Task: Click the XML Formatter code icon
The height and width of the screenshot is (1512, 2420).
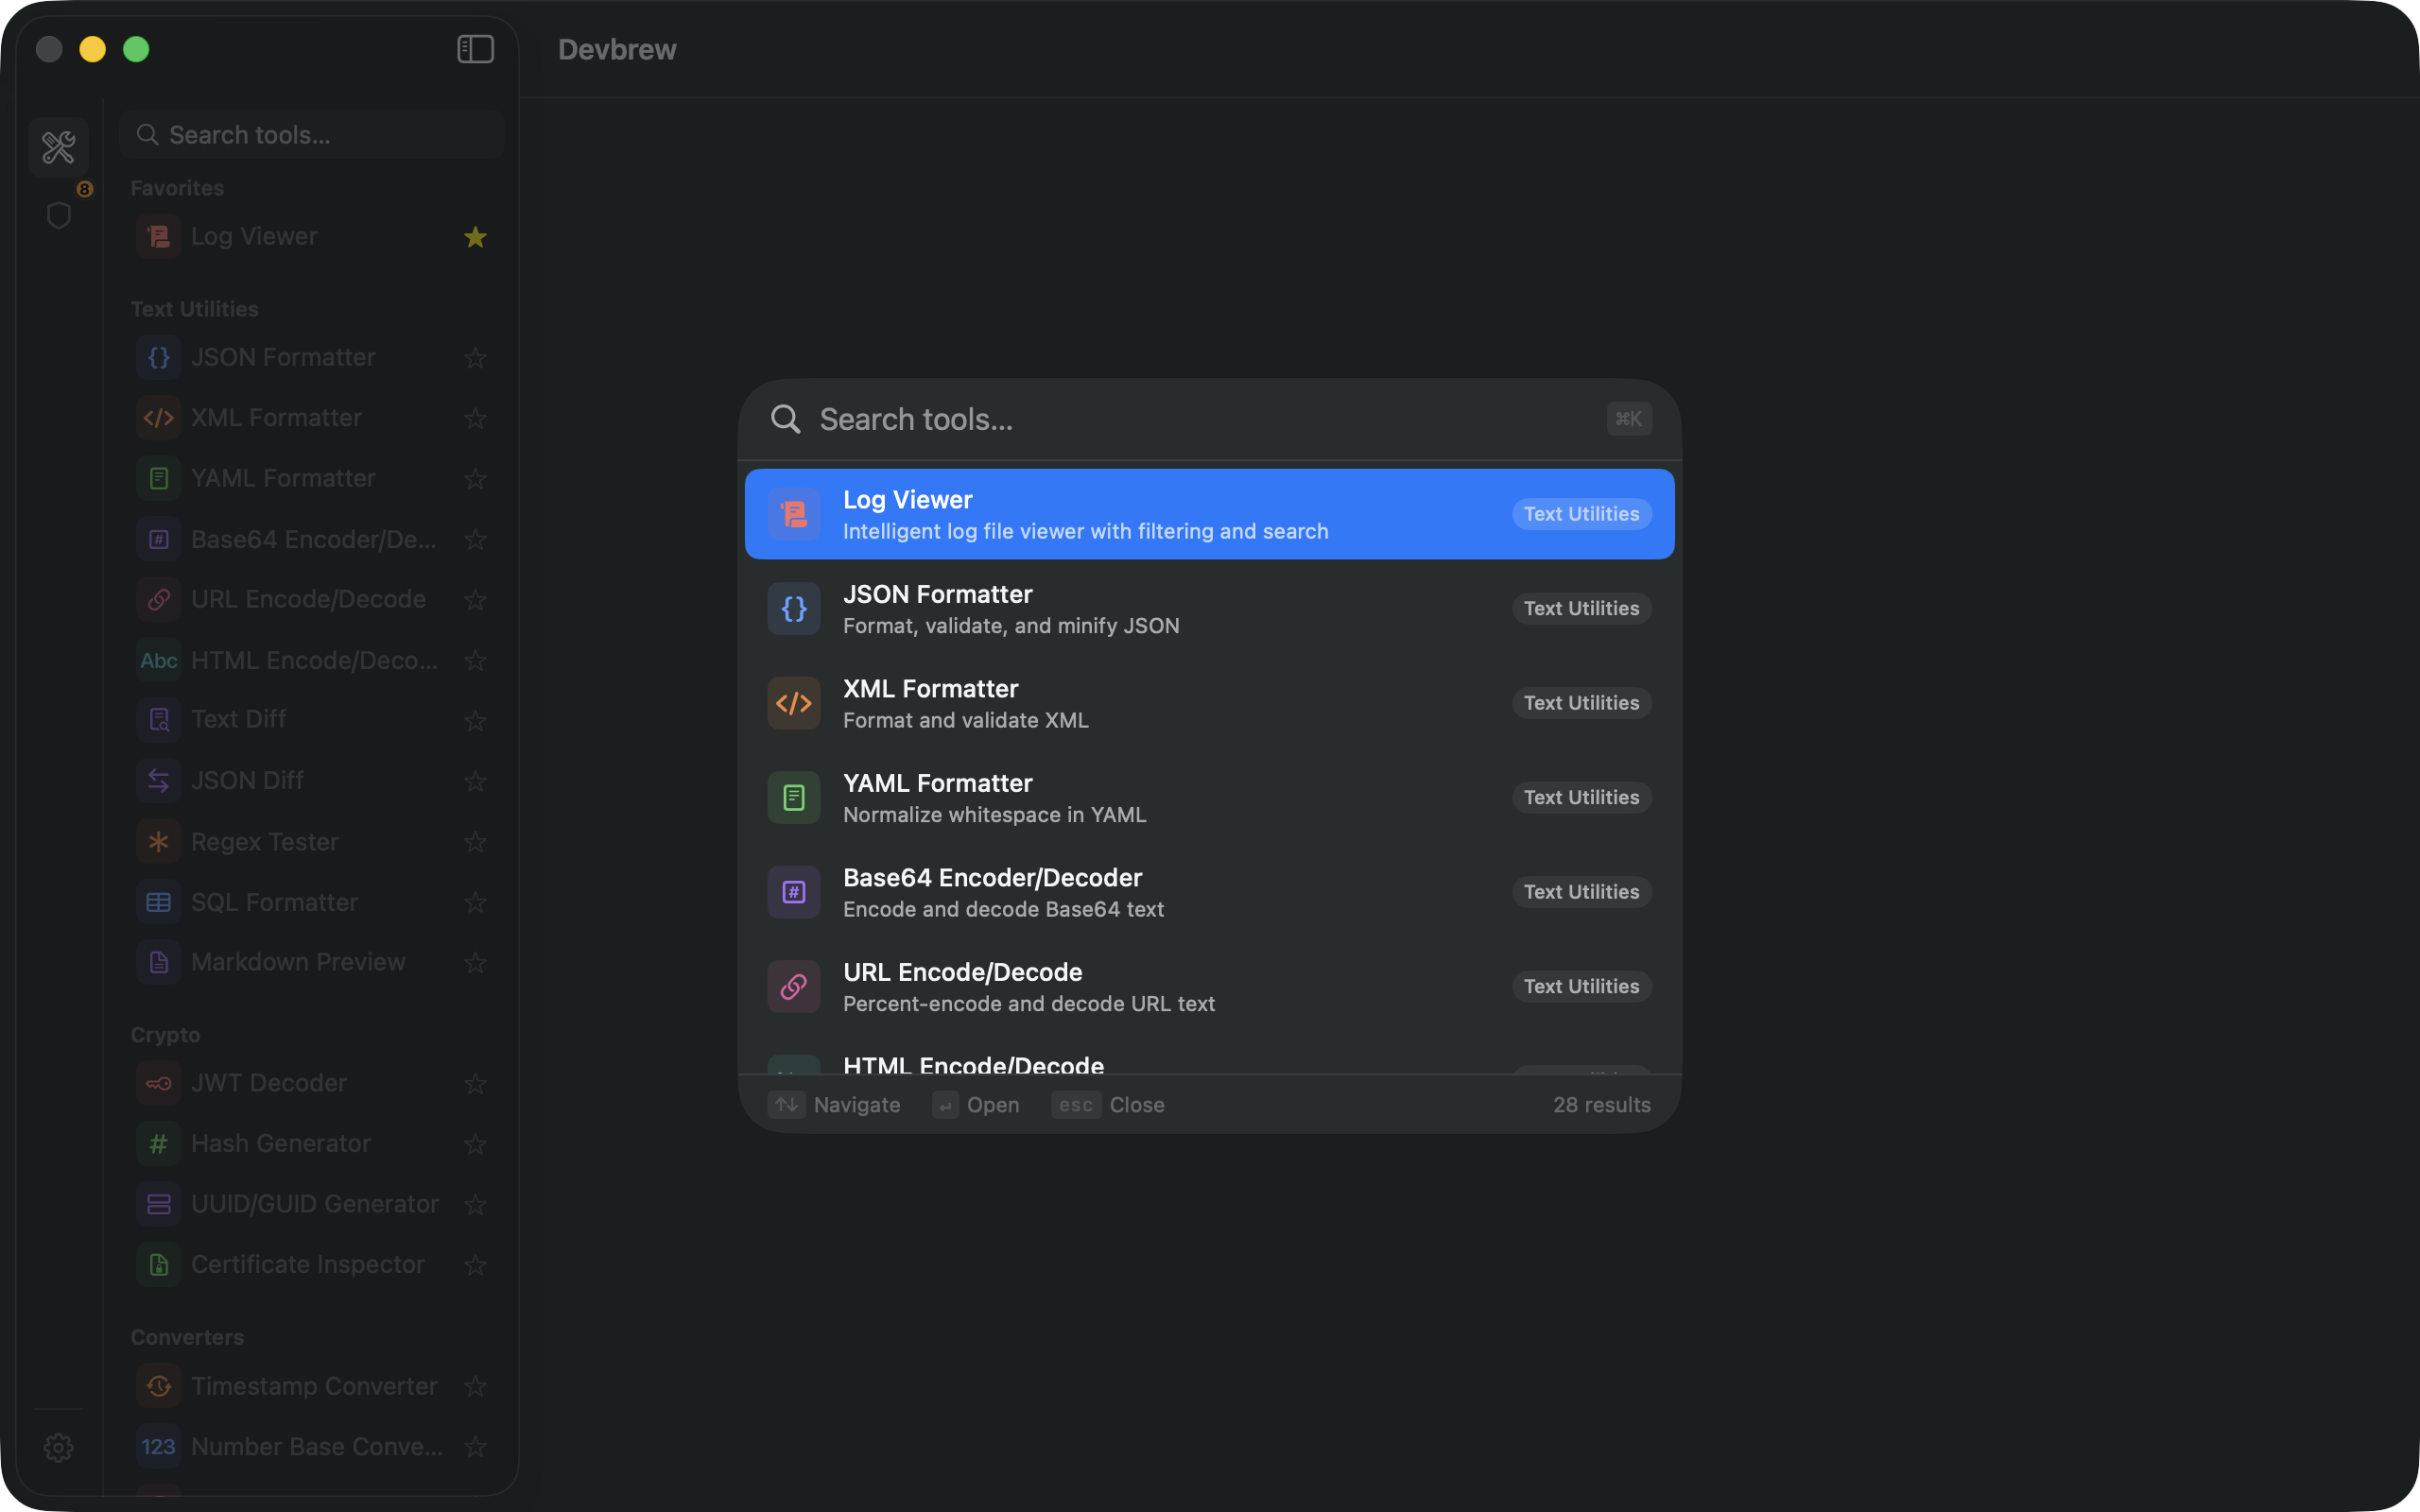Action: 158,418
